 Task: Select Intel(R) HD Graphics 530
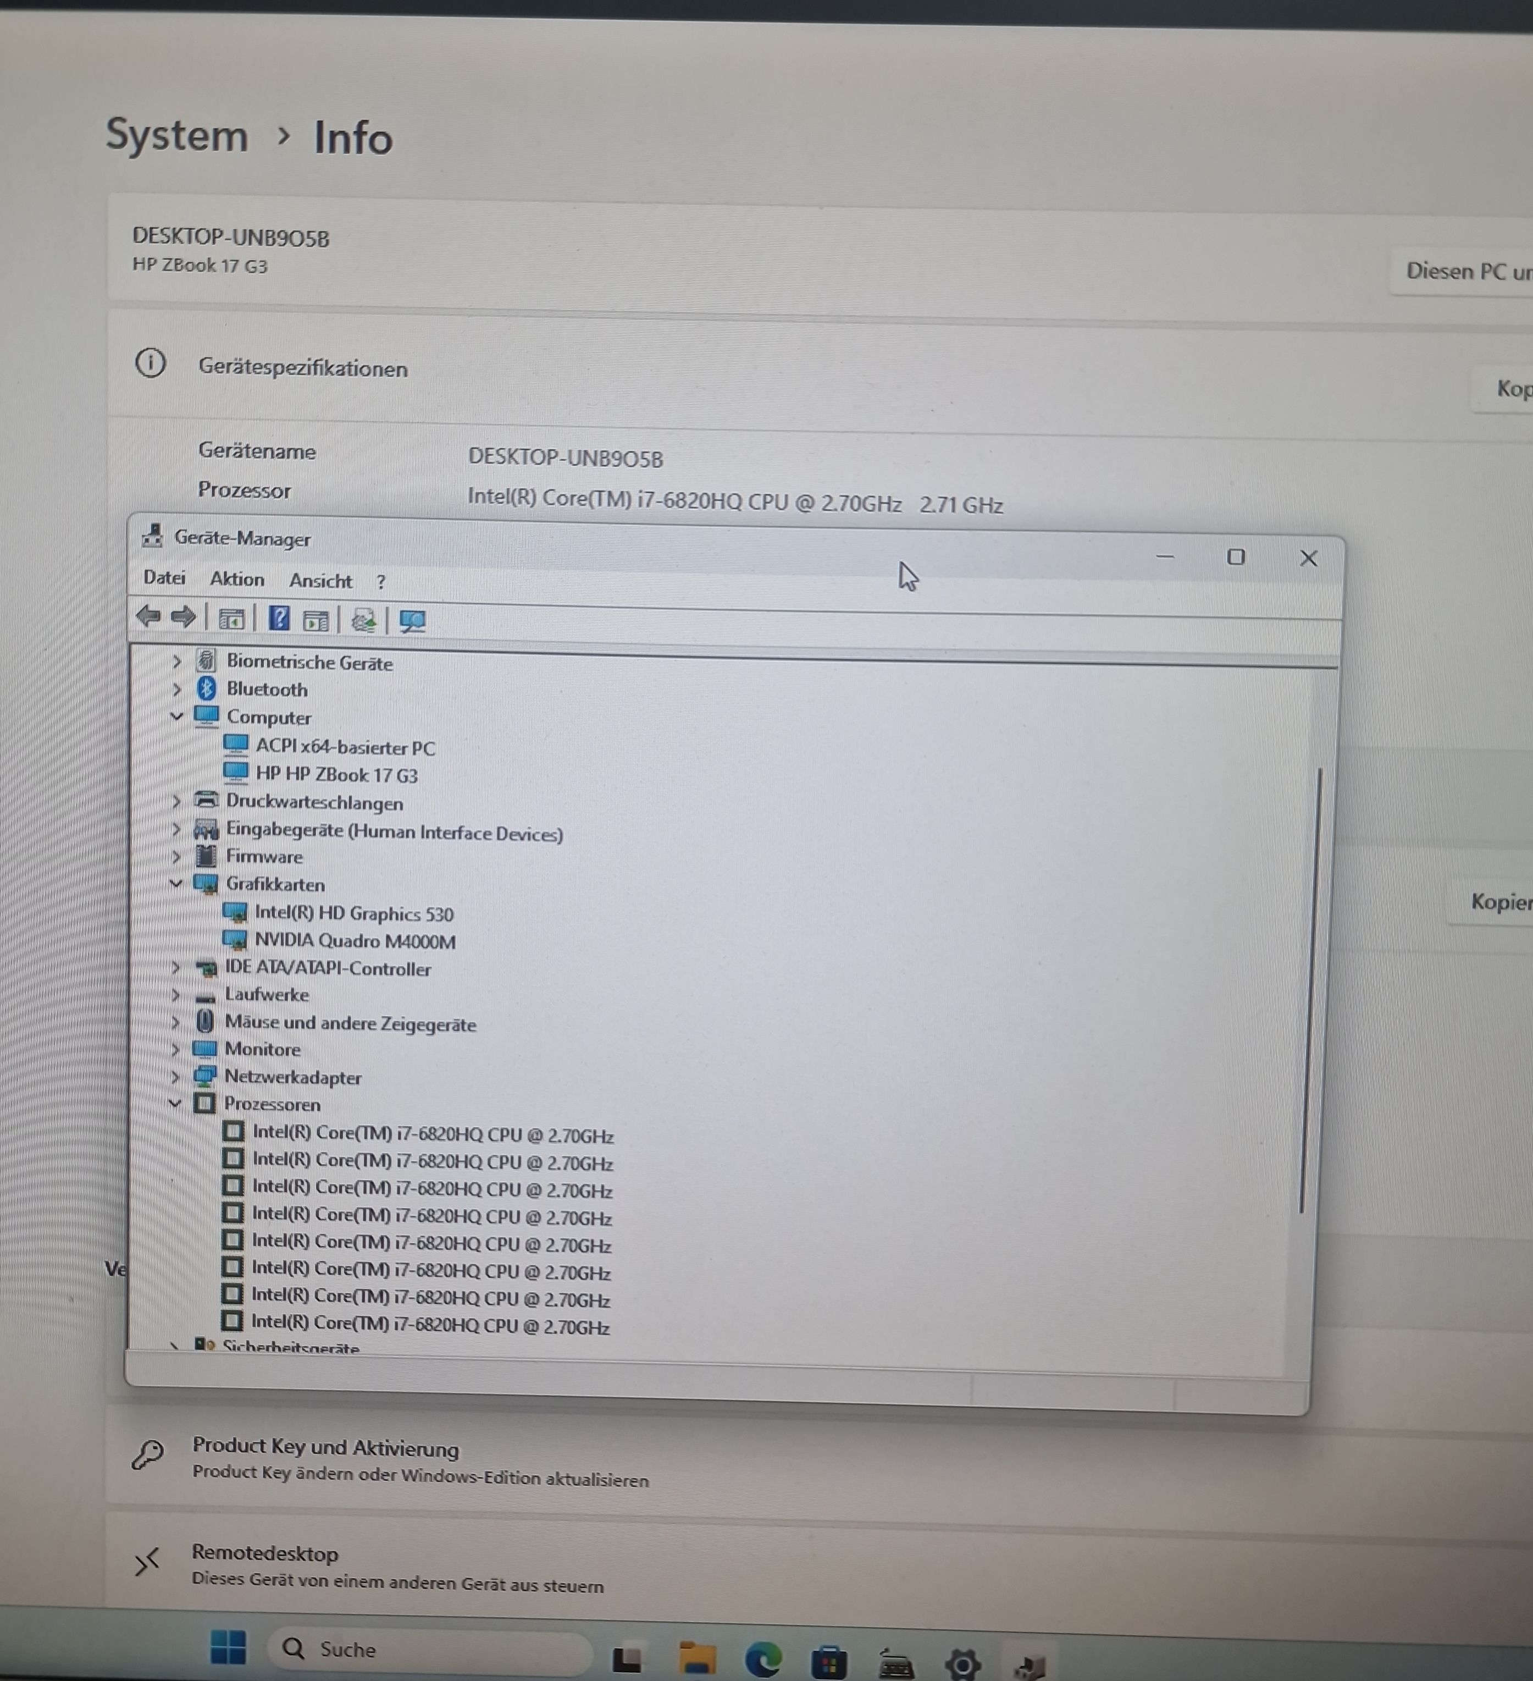pyautogui.click(x=353, y=914)
